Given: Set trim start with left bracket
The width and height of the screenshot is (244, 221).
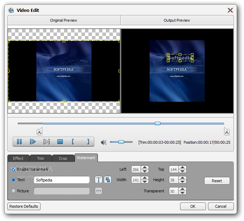Looking at the screenshot, I should pyautogui.click(x=73, y=142).
